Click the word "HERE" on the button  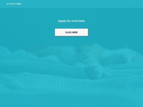pos(75,32)
